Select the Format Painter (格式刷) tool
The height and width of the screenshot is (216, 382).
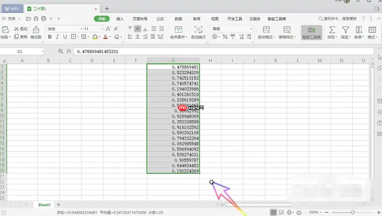tap(36, 32)
